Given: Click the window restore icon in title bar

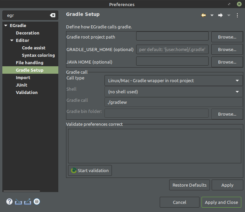Looking at the screenshot, I should (229, 4).
